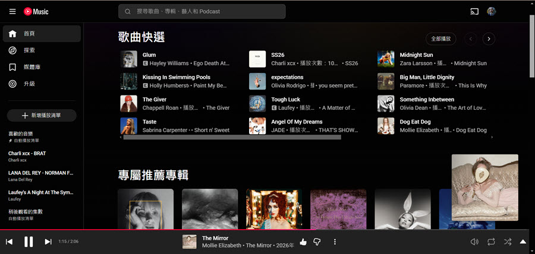Screen dimensions: 535x254
Task: Open the Cast to device icon
Action: pos(474,12)
